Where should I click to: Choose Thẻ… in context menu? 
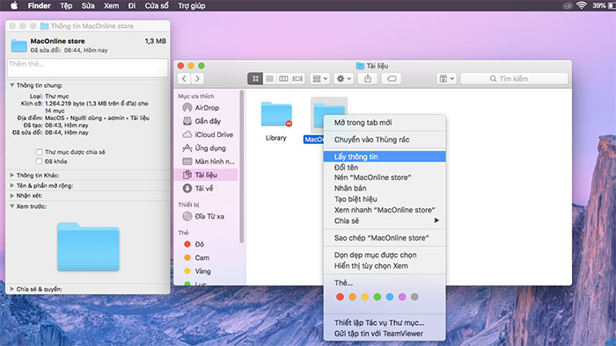385,283
